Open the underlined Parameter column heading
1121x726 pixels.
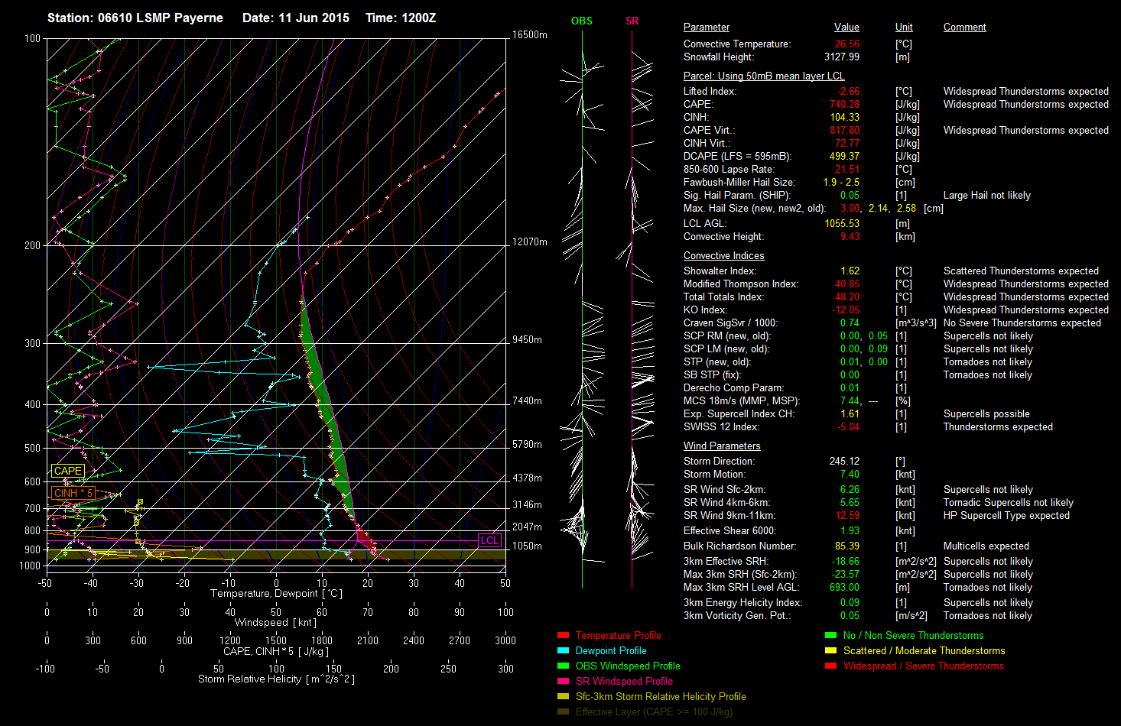pos(706,27)
